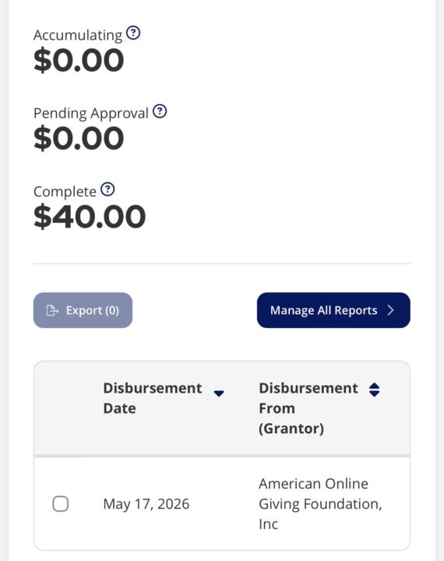Select the Accumulating $0.00 amount

pyautogui.click(x=79, y=60)
